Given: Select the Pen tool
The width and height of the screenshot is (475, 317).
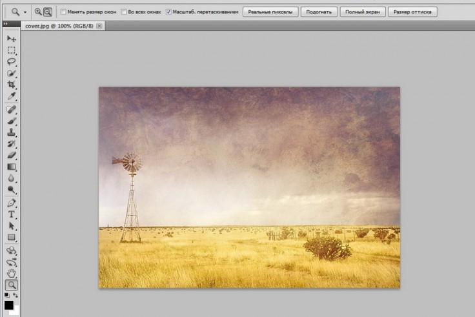Looking at the screenshot, I should coord(12,203).
